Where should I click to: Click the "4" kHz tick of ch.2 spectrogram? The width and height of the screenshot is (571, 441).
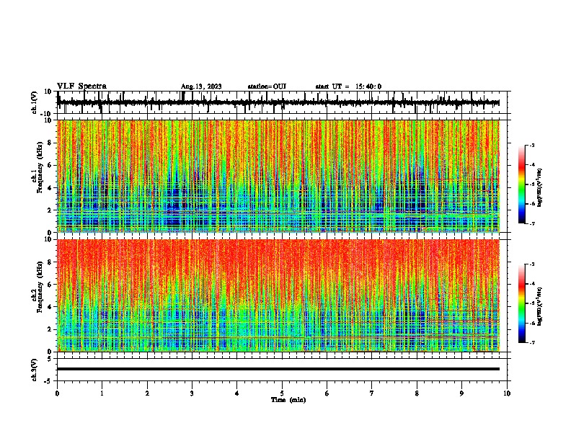(x=50, y=307)
